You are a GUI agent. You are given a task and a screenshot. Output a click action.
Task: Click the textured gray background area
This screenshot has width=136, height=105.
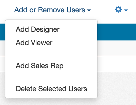pyautogui.click(x=116, y=88)
